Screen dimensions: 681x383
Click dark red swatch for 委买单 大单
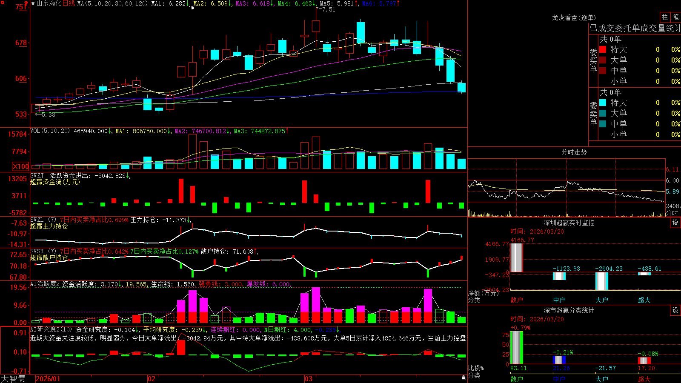point(603,60)
